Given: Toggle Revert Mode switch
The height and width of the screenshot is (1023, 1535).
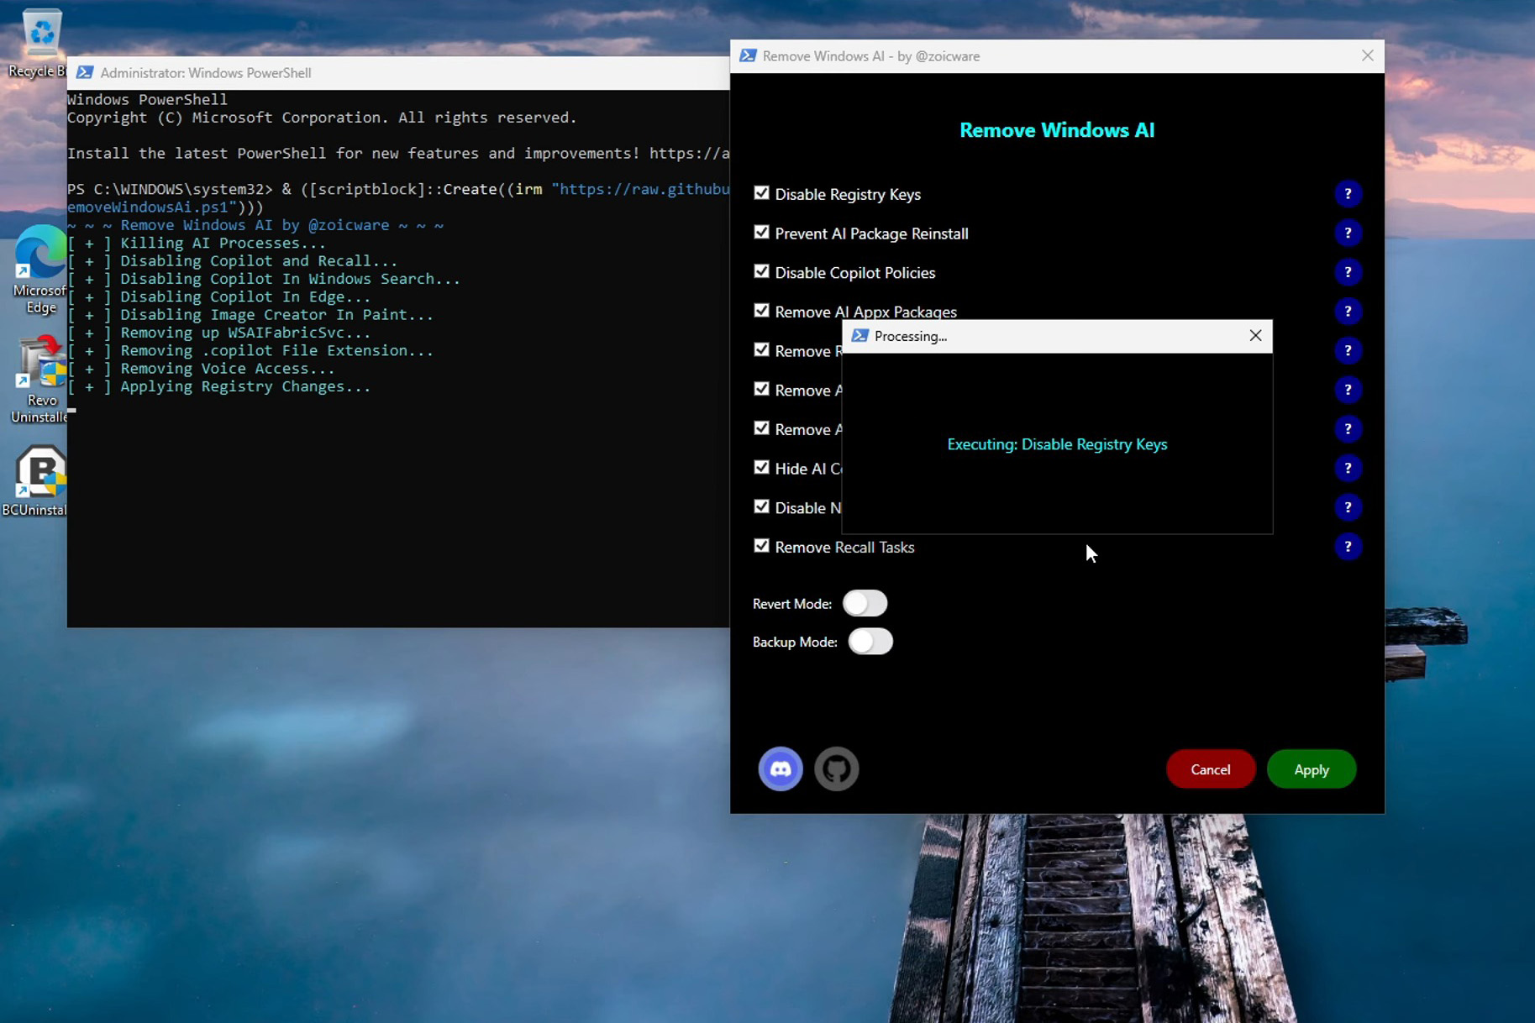Looking at the screenshot, I should coord(865,603).
